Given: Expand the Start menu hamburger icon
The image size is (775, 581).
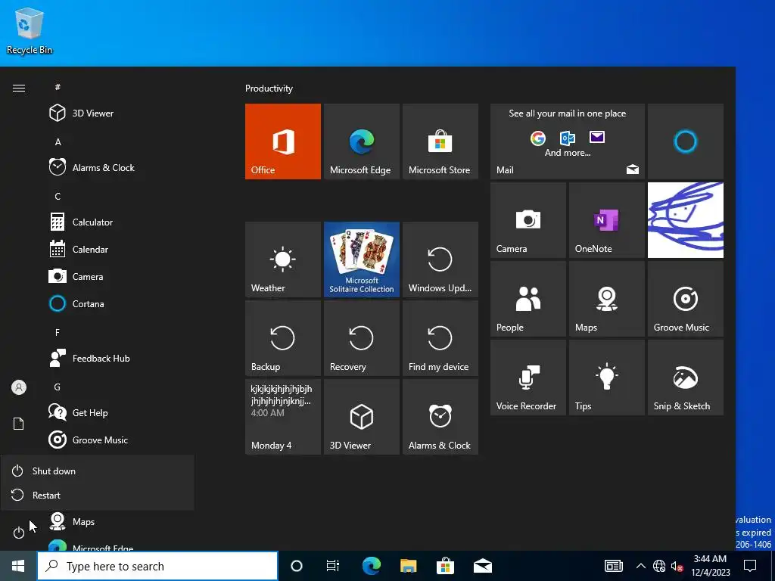Looking at the screenshot, I should tap(19, 88).
